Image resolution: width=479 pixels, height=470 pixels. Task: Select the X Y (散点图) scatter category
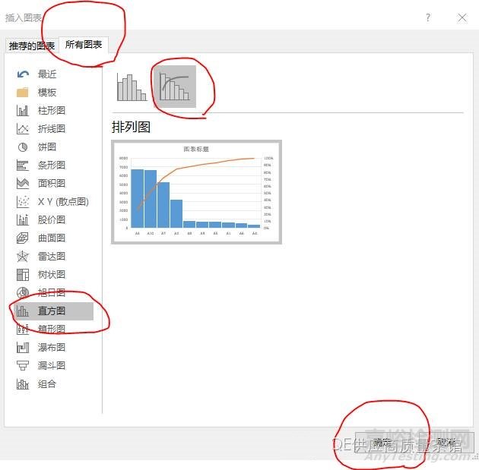coord(23,201)
